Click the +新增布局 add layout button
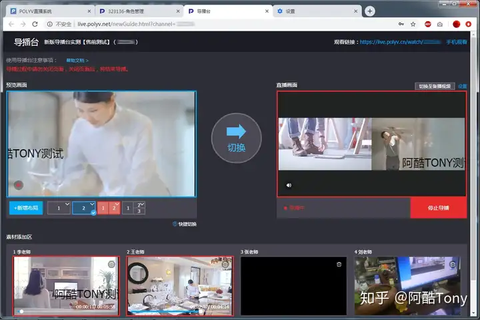480x320 pixels. pos(26,208)
